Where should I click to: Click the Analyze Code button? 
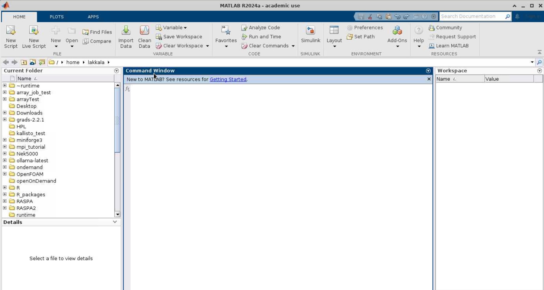[x=261, y=27]
